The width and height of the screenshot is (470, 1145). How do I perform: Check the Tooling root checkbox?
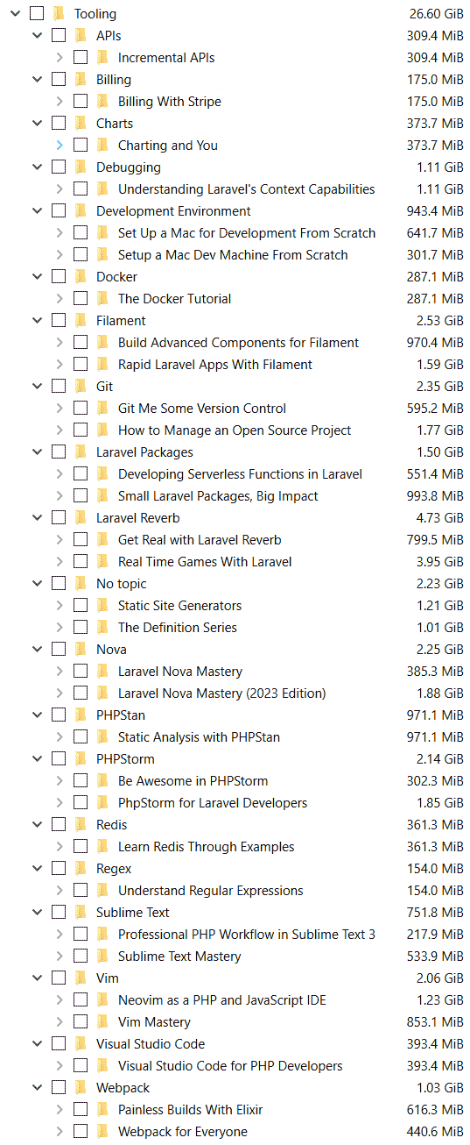click(x=37, y=13)
